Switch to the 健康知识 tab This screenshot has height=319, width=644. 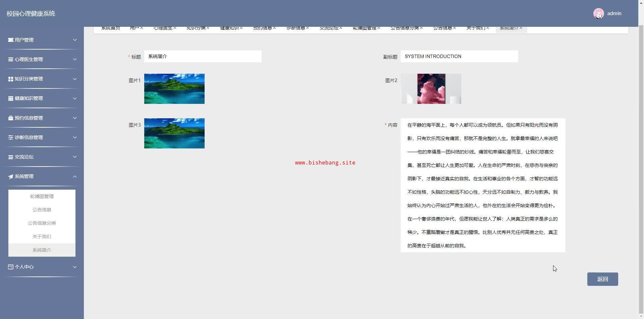click(x=229, y=28)
